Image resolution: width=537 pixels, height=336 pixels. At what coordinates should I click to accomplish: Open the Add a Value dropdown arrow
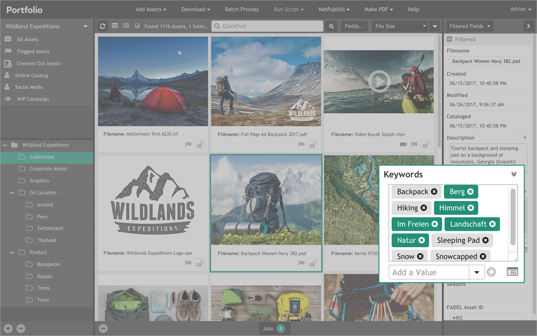click(x=477, y=272)
